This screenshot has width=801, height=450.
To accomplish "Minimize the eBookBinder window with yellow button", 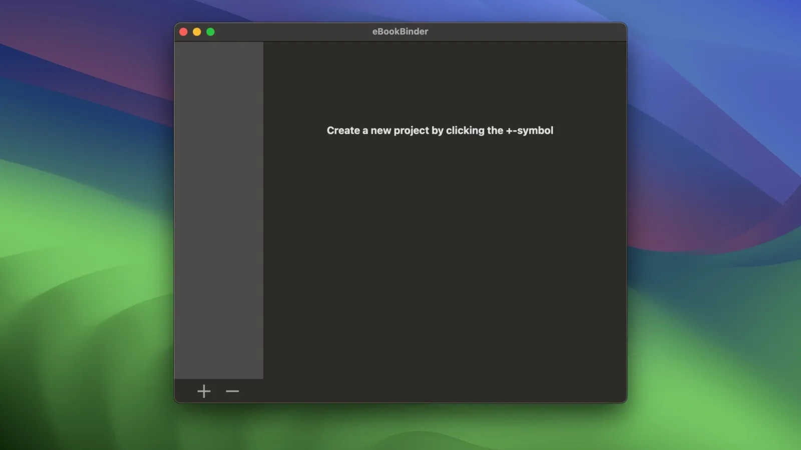I will tap(197, 32).
